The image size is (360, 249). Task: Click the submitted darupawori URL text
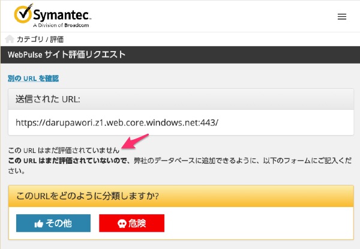pos(117,122)
